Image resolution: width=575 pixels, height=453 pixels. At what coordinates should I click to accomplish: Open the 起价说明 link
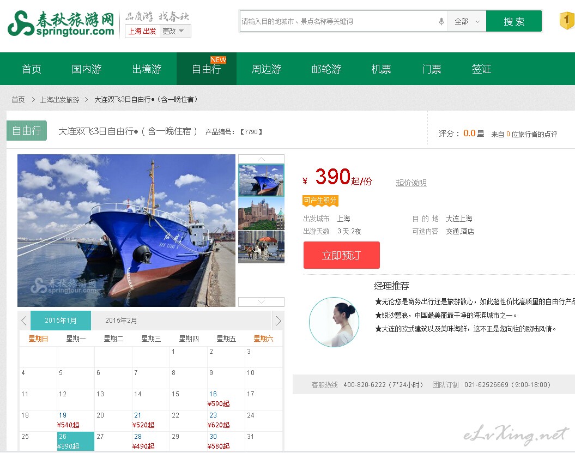(411, 183)
